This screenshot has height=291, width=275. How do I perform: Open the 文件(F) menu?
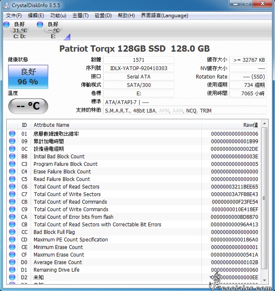pyautogui.click(x=14, y=16)
